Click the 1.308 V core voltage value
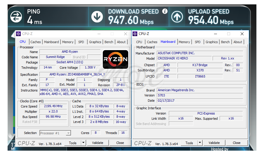Image resolution: width=264 pixels, height=155 pixels. pos(90,67)
